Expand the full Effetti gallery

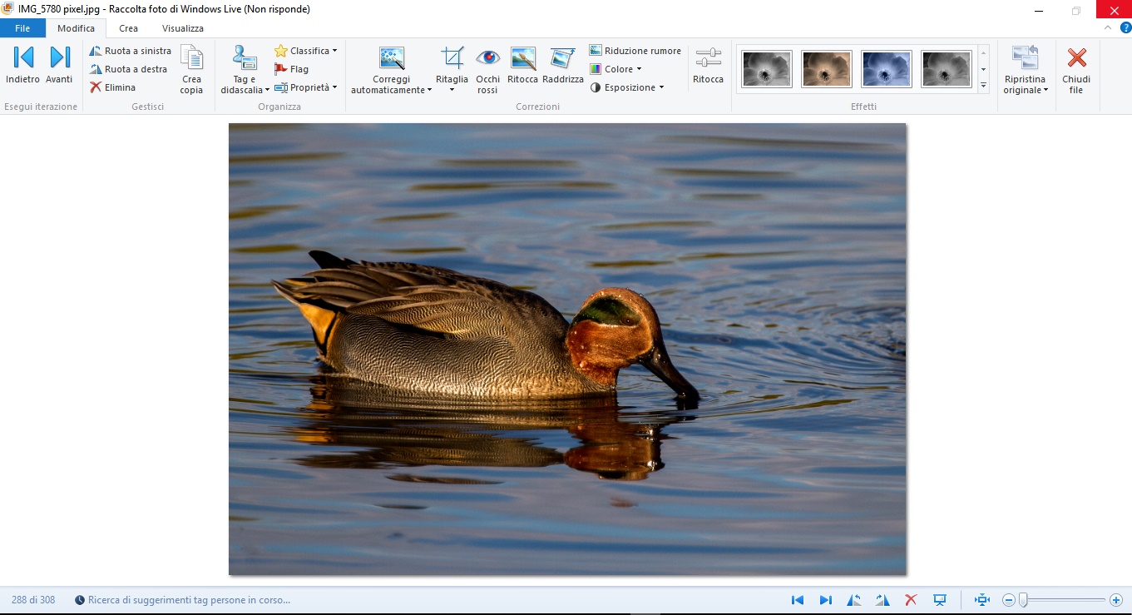coord(983,86)
